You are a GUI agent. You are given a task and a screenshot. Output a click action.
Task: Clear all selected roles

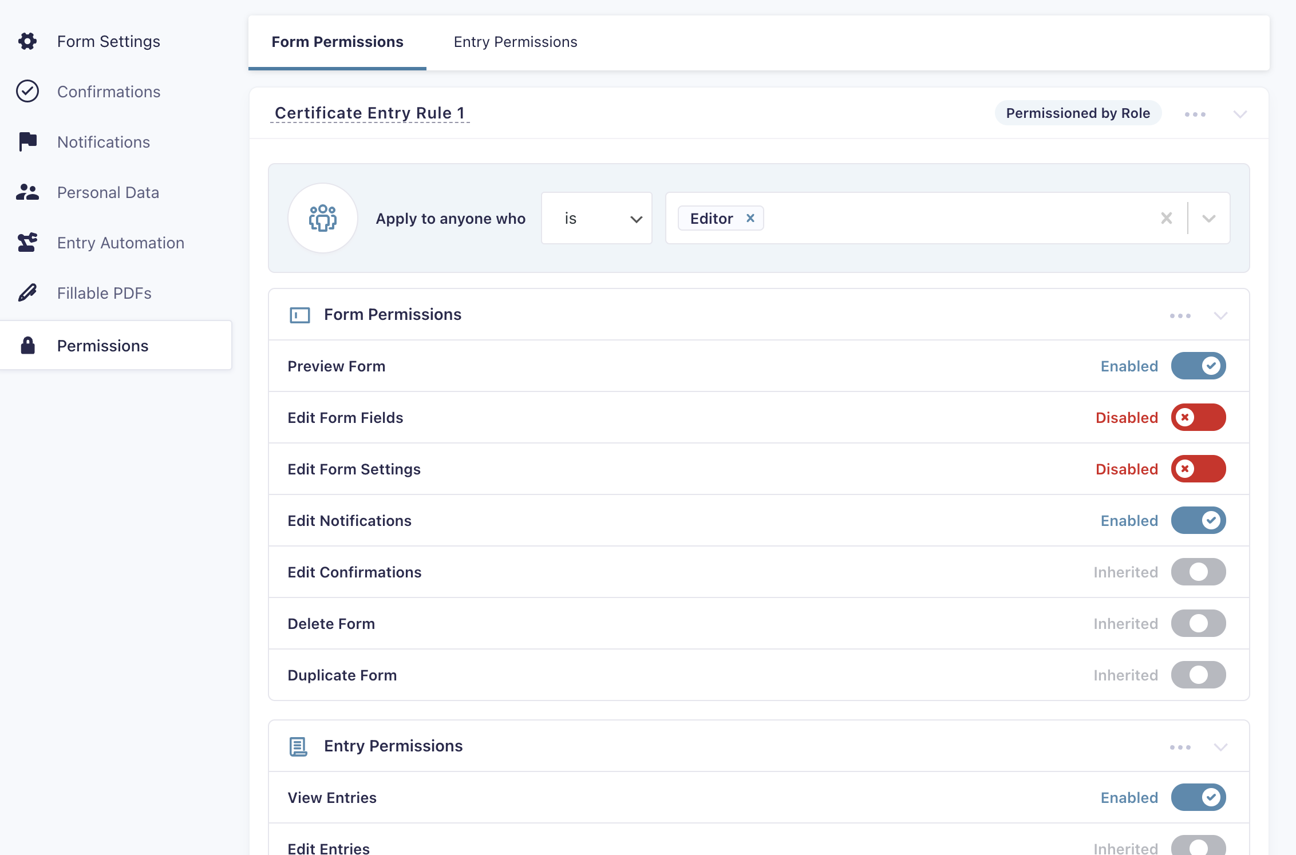point(1166,218)
